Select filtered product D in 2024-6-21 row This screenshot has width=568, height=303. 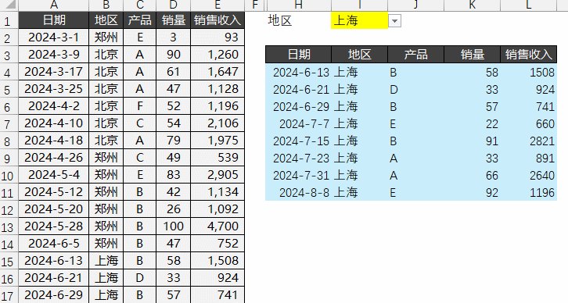point(416,90)
